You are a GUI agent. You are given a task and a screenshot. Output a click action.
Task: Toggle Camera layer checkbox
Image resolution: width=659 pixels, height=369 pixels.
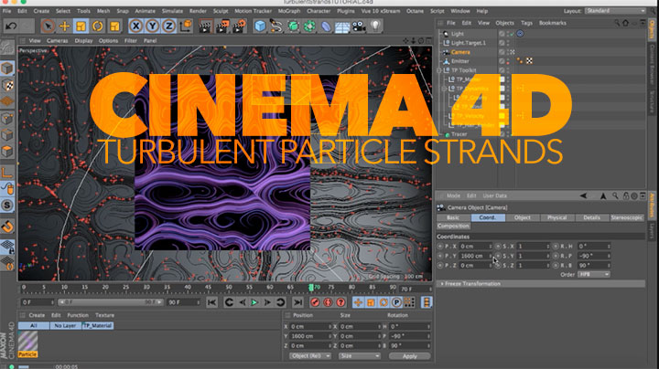coord(502,52)
